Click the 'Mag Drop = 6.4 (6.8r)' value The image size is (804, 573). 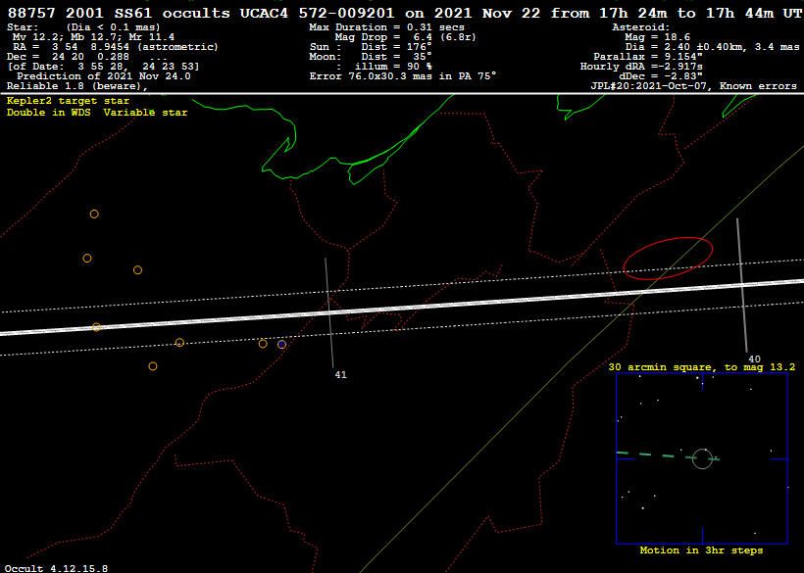(x=406, y=37)
